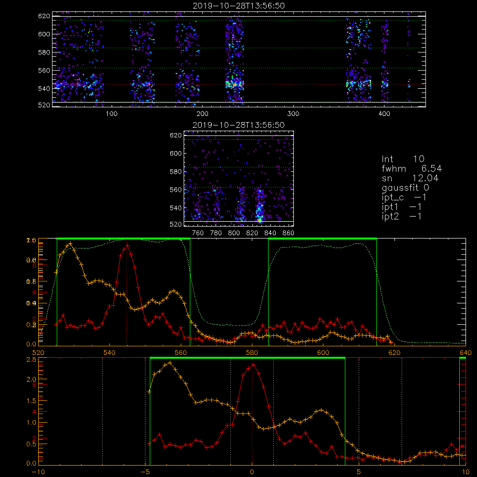
Task: Click the 'ipt_c -1' text
Action: click(404, 197)
